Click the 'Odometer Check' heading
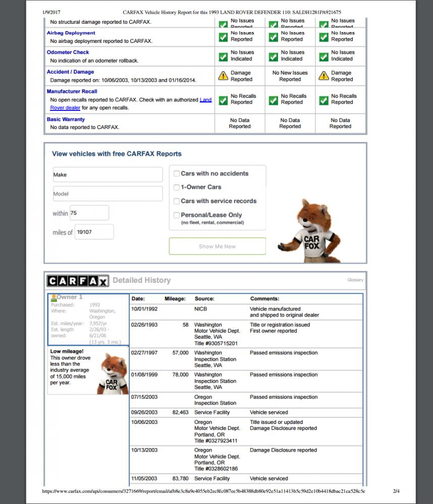The image size is (433, 504). tap(68, 52)
